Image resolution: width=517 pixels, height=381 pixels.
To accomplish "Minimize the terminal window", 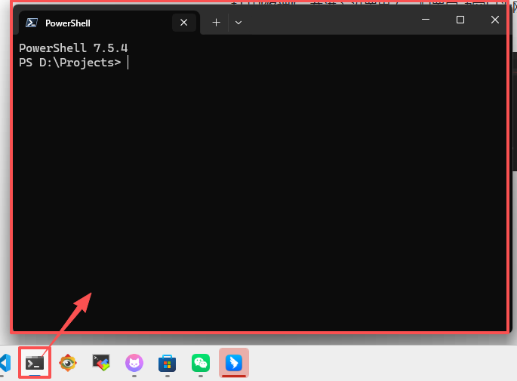I will coord(426,20).
